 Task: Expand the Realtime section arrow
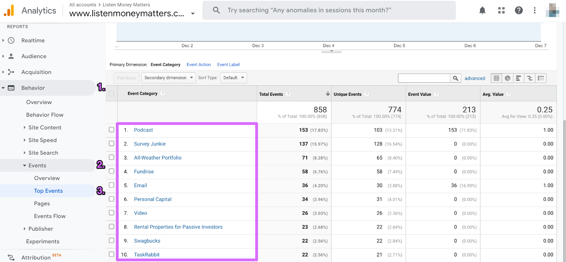[3, 40]
